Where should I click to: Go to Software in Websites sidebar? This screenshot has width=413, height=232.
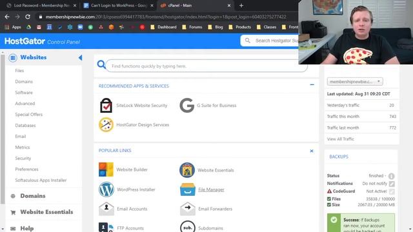tap(24, 93)
